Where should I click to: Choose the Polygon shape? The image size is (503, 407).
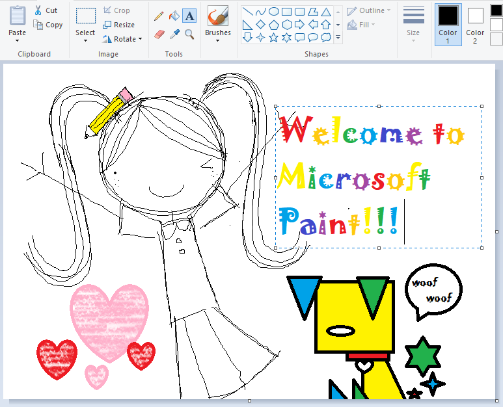pos(313,12)
